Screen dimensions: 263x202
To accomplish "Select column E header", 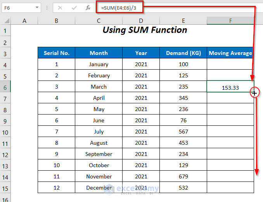I will tap(183, 21).
